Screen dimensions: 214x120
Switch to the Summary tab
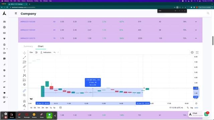click(28, 46)
